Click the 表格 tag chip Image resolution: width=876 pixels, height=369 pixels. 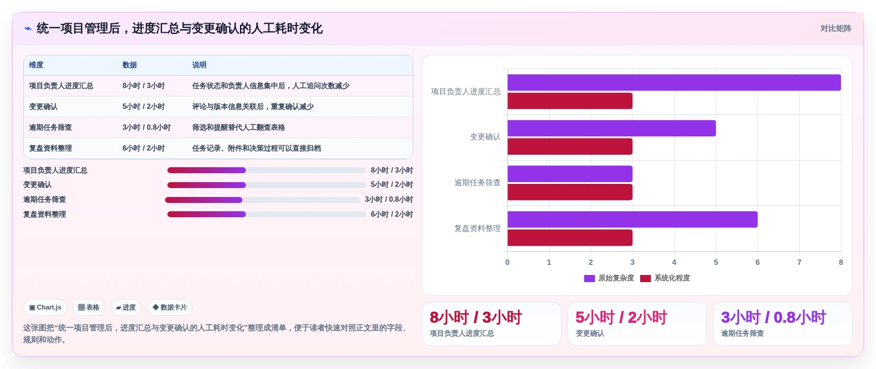point(89,308)
